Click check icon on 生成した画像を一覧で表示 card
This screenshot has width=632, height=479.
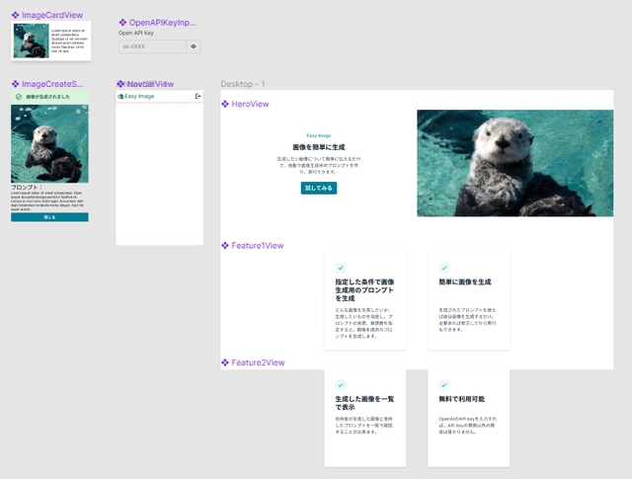coord(341,384)
